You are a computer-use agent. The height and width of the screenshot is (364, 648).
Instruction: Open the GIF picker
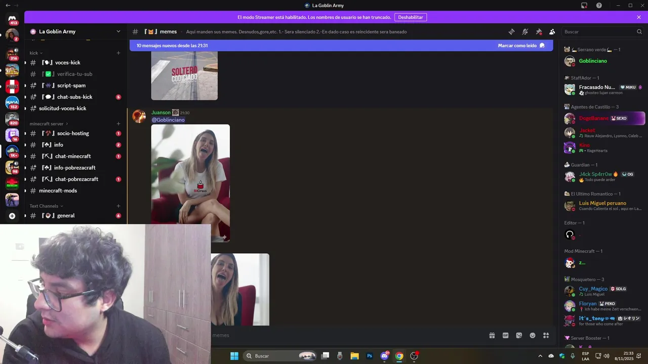click(505, 335)
